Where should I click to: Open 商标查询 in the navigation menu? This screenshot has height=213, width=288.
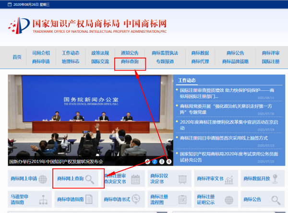coord(130,61)
